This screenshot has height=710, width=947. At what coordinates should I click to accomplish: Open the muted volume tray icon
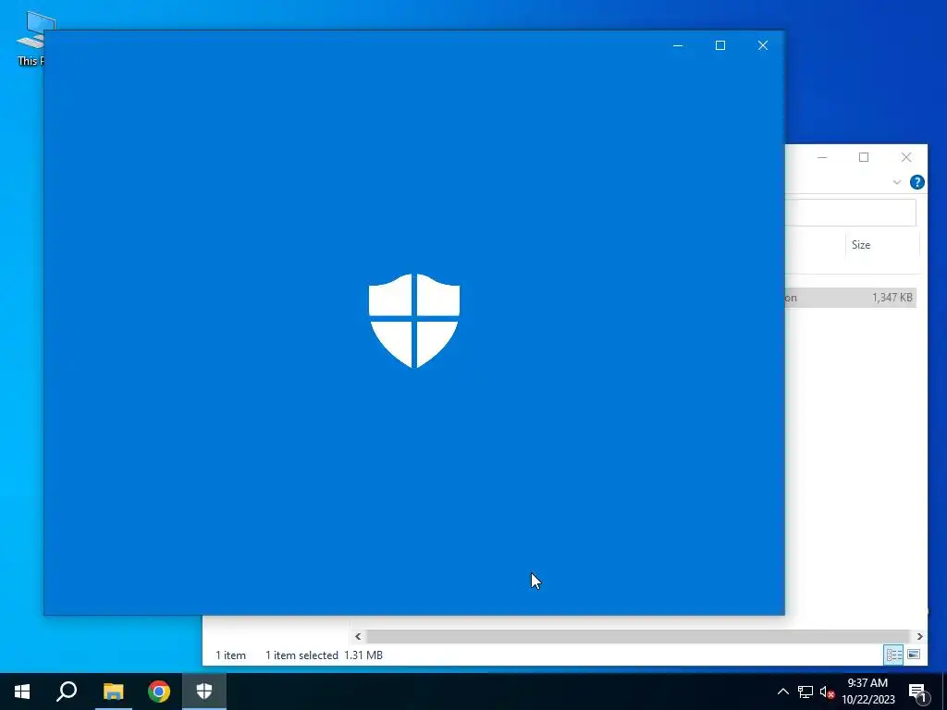[x=827, y=692]
